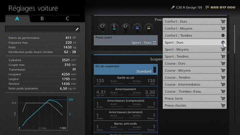Screen dimensions: 240x135
Task: Select the Comfort (Cf) tire category icon
Action: pos(103,28)
